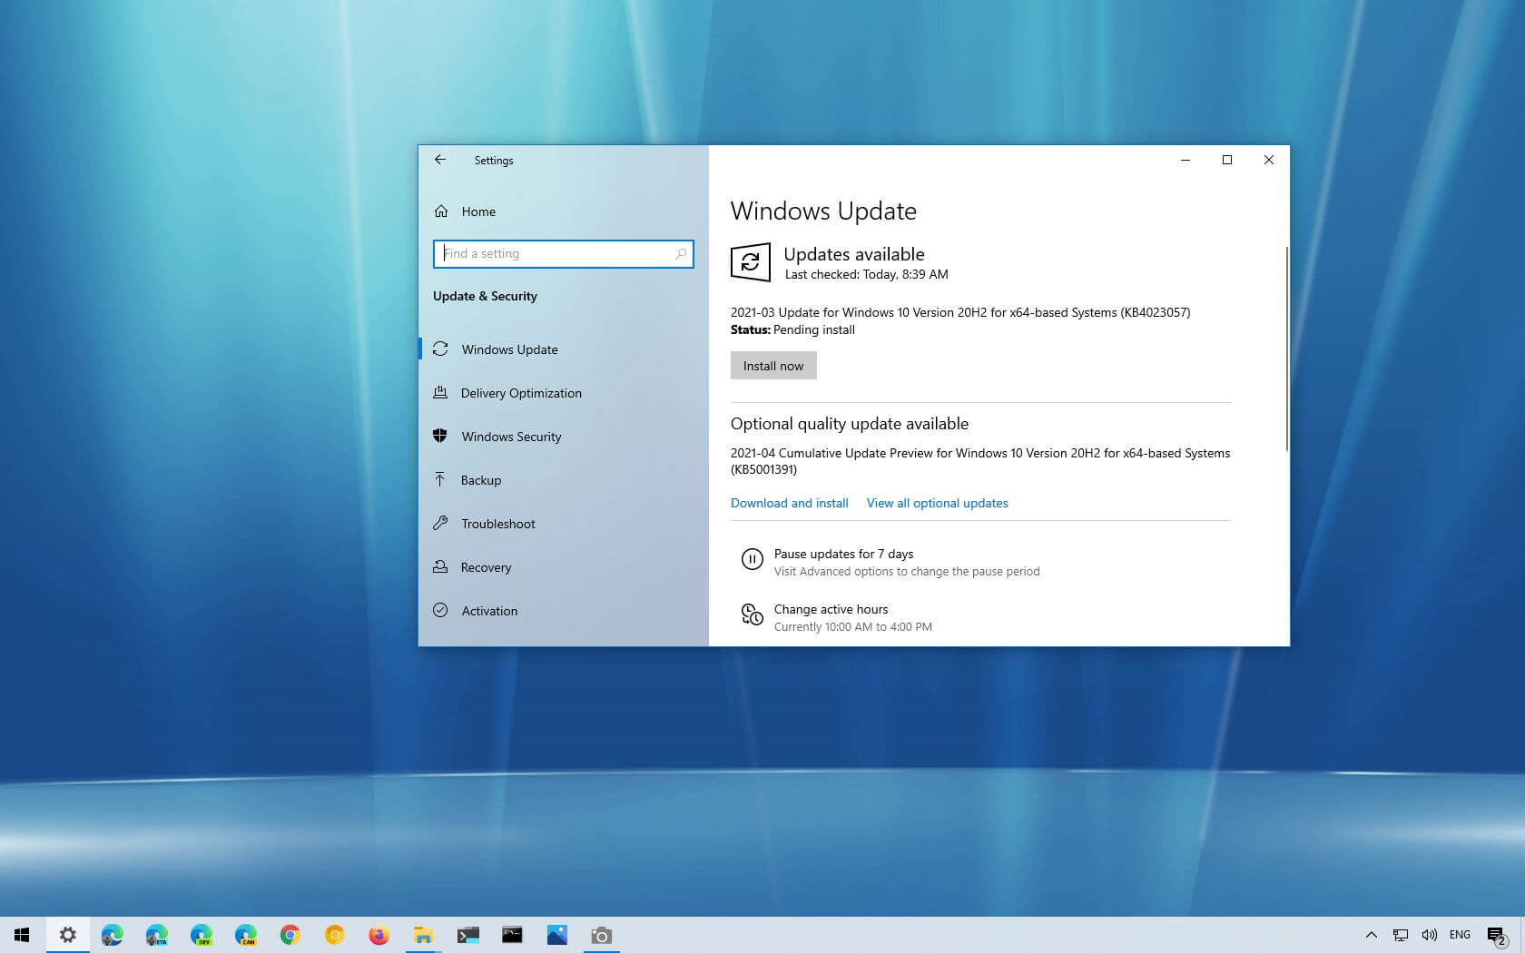
Task: Click the Recovery icon in sidebar
Action: (440, 566)
